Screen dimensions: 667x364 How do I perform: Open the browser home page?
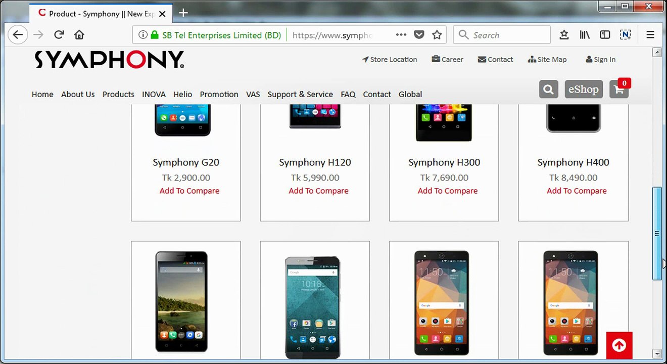point(79,35)
